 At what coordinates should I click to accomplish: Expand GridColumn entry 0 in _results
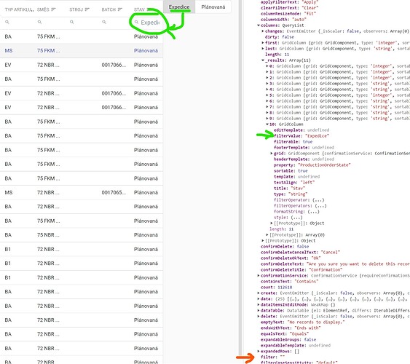tap(267, 66)
